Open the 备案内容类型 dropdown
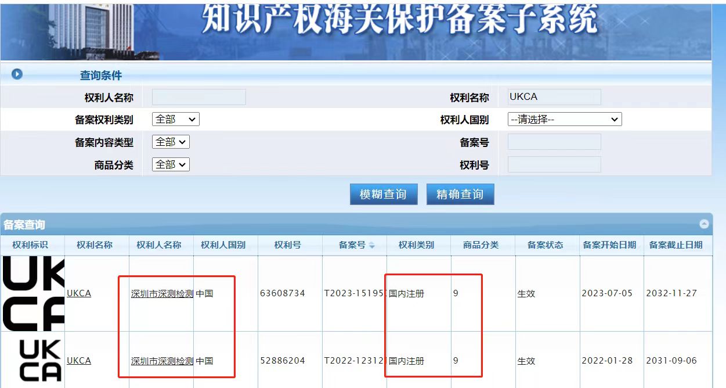Screen dimensions: 726x388 coord(171,141)
